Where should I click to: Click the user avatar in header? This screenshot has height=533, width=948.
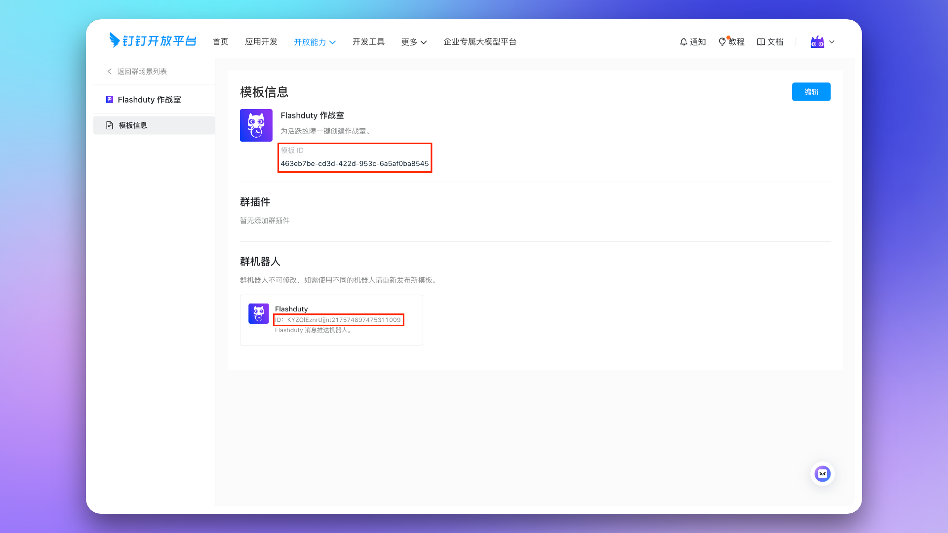pos(817,42)
